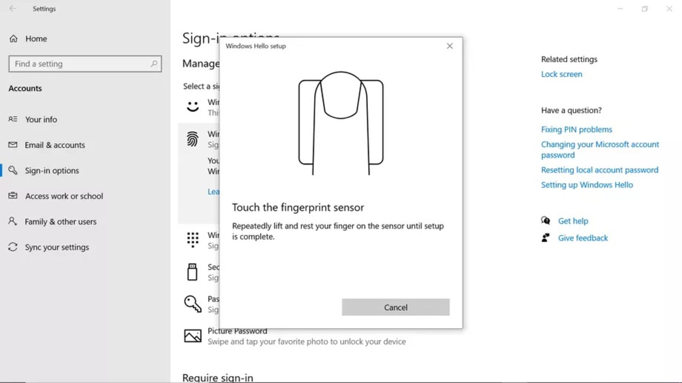682x383 pixels.
Task: Click the Cancel button in Hello setup
Action: pos(396,307)
